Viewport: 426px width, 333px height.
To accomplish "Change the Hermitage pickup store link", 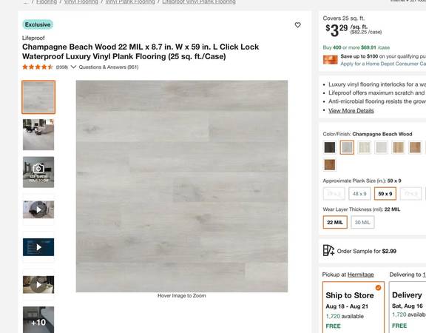I will [x=360, y=275].
